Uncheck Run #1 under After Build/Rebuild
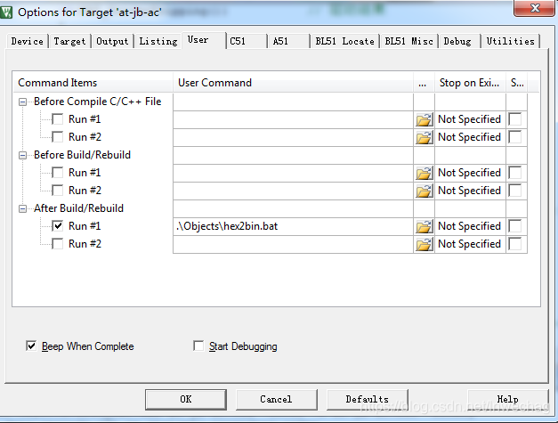The width and height of the screenshot is (558, 423). point(58,225)
